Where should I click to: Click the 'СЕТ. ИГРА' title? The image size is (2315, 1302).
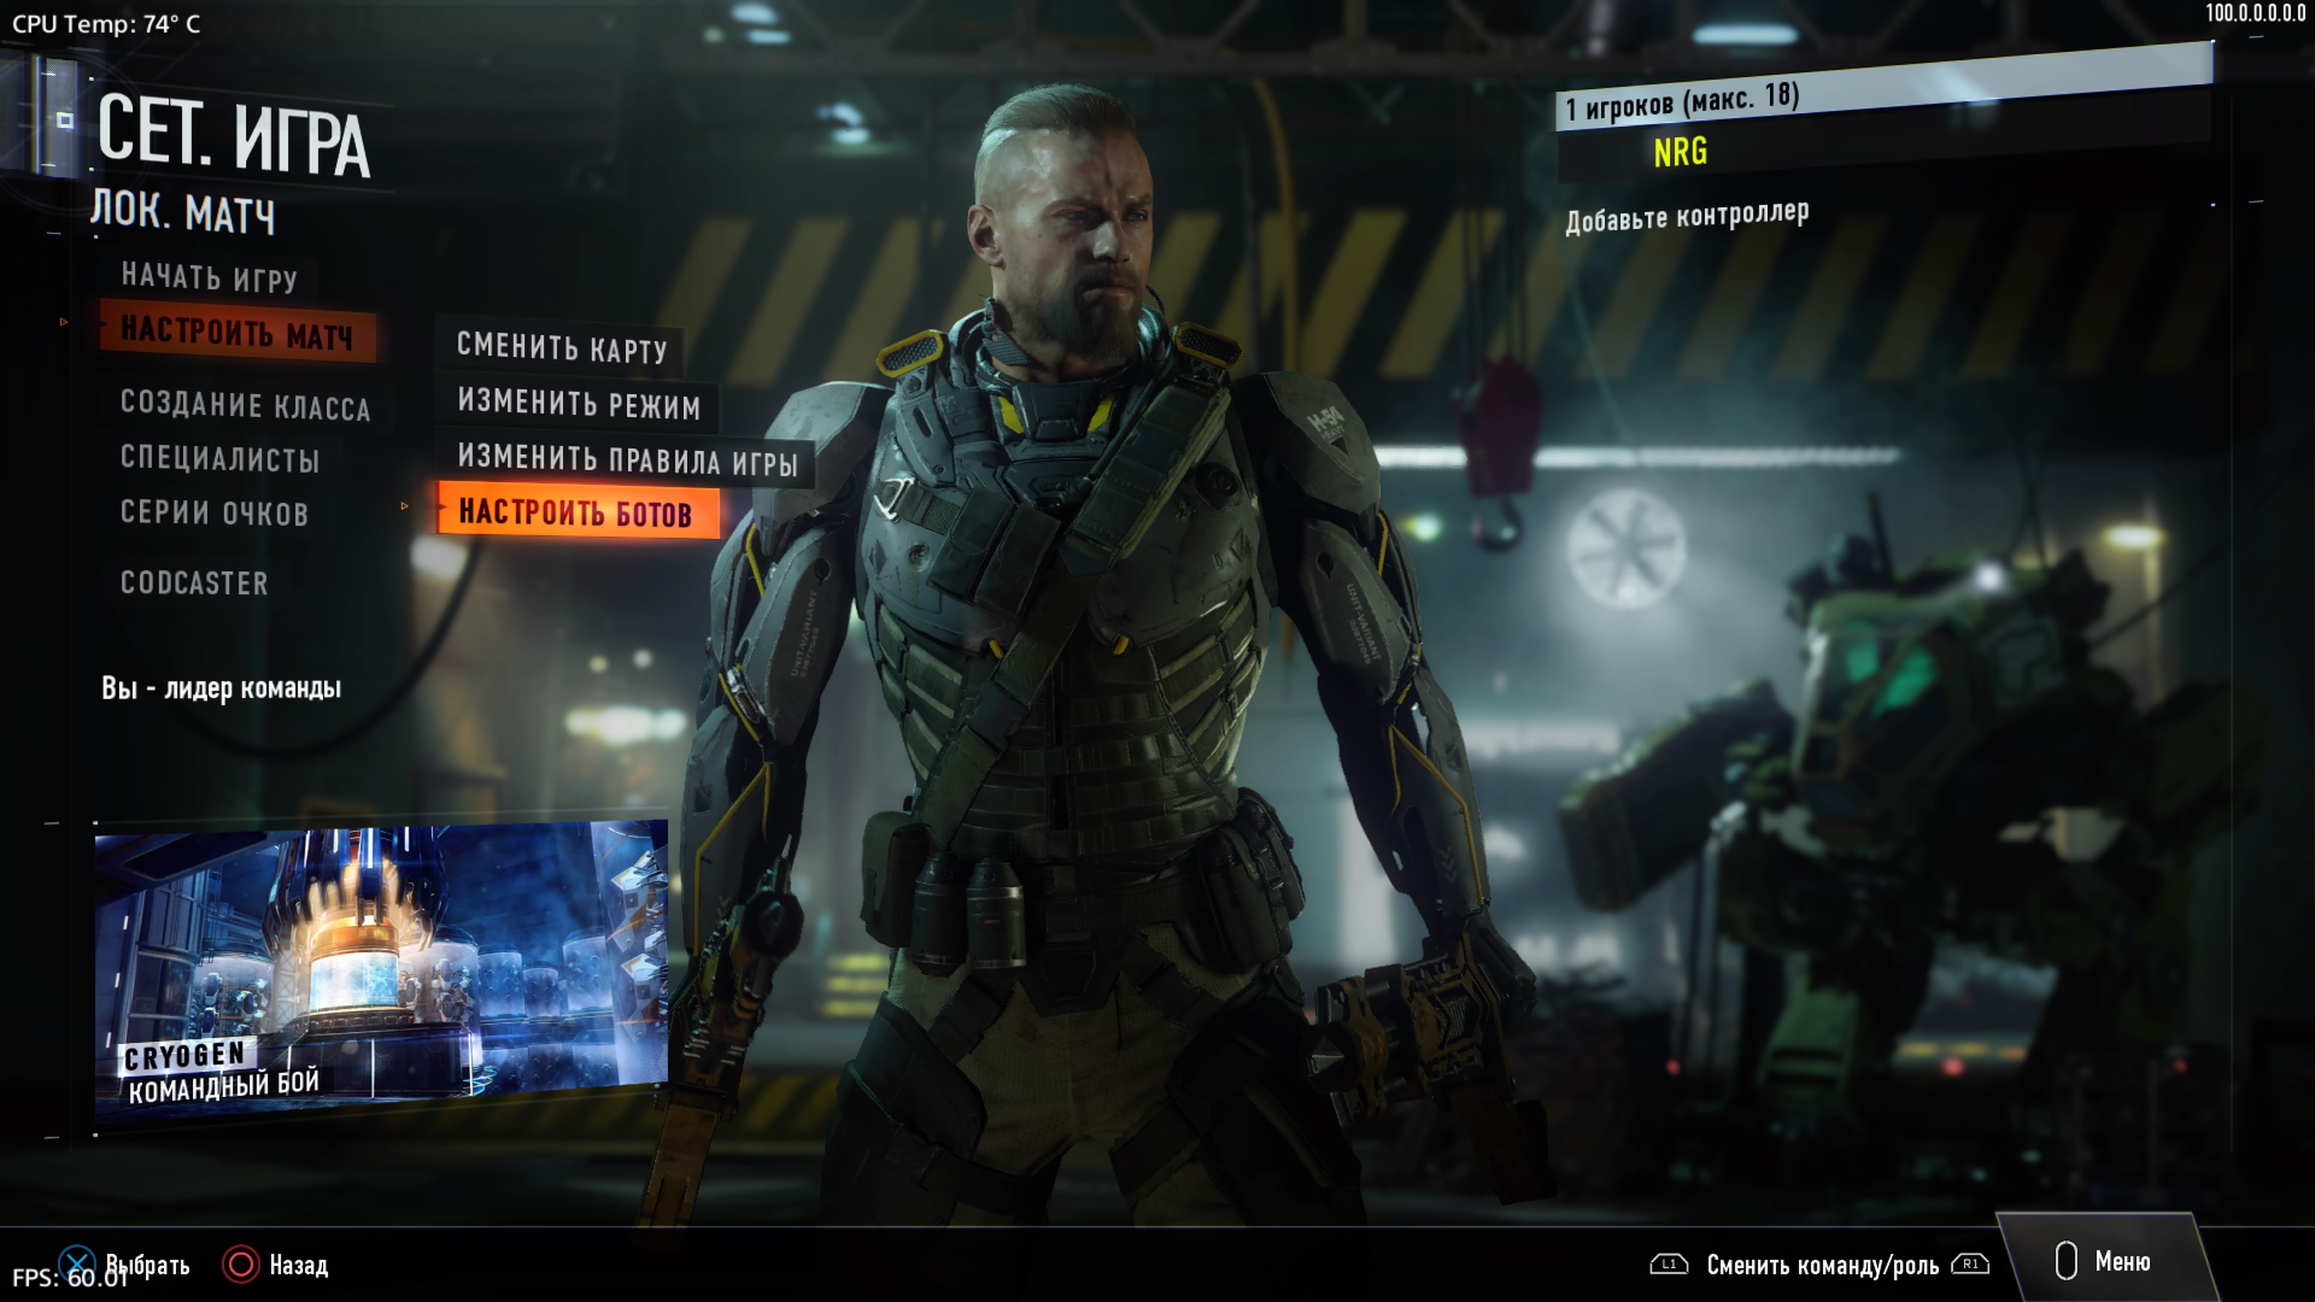tap(234, 137)
